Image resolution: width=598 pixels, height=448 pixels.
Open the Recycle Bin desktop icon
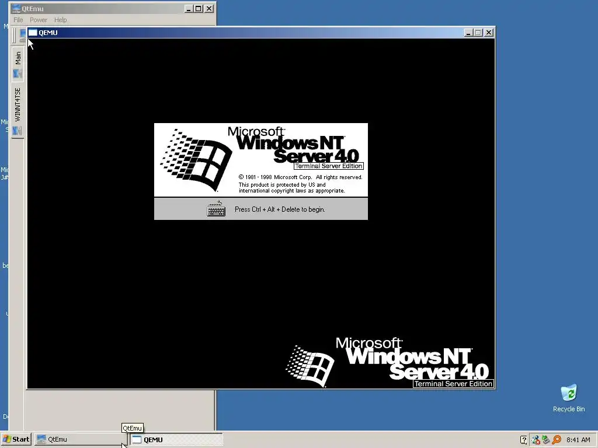point(569,398)
